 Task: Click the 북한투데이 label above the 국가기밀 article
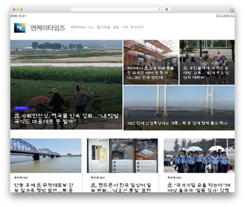tap(174, 178)
